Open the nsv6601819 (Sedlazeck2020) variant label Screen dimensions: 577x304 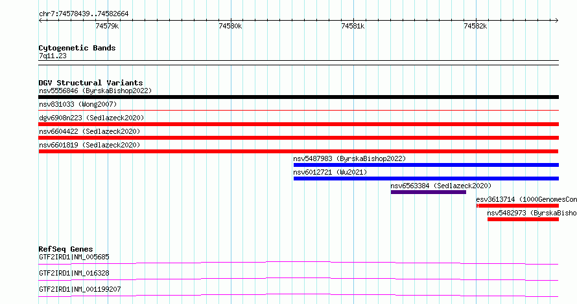click(89, 145)
